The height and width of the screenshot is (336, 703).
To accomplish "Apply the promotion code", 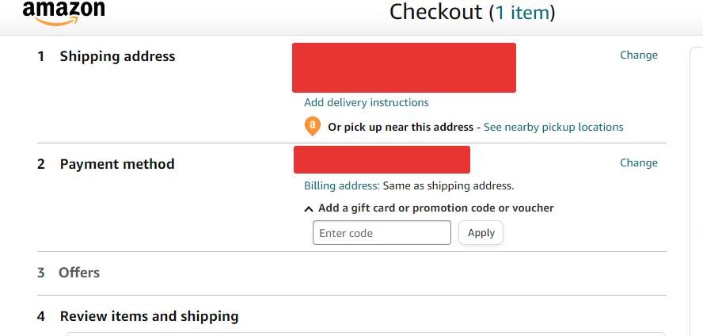I will pyautogui.click(x=481, y=233).
